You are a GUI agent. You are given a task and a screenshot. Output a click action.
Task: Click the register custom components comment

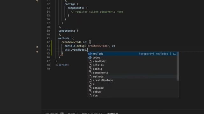tap(97, 12)
